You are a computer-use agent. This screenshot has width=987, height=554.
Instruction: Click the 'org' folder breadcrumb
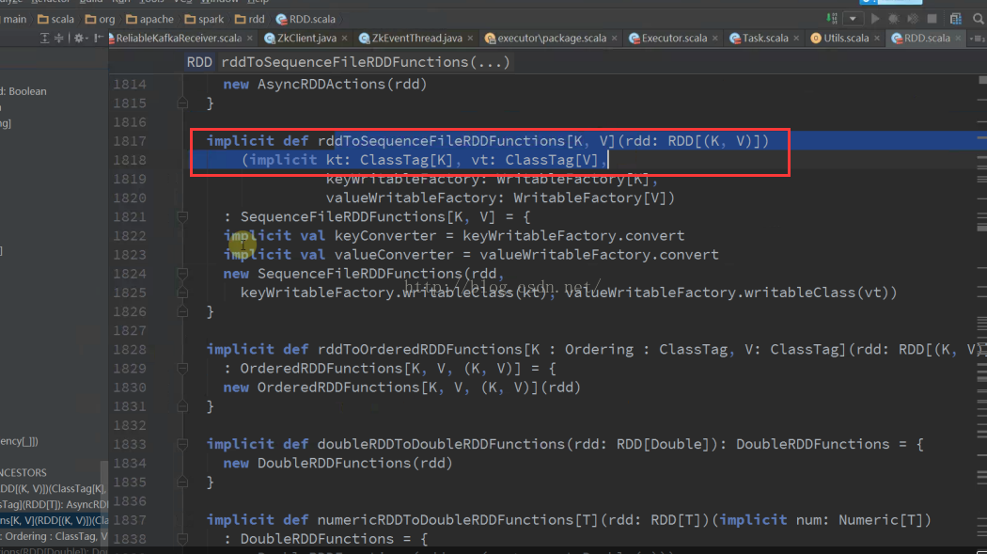[100, 19]
